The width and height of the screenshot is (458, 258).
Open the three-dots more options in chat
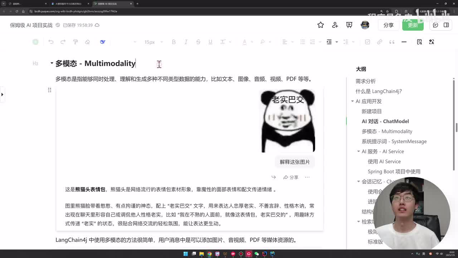click(307, 177)
